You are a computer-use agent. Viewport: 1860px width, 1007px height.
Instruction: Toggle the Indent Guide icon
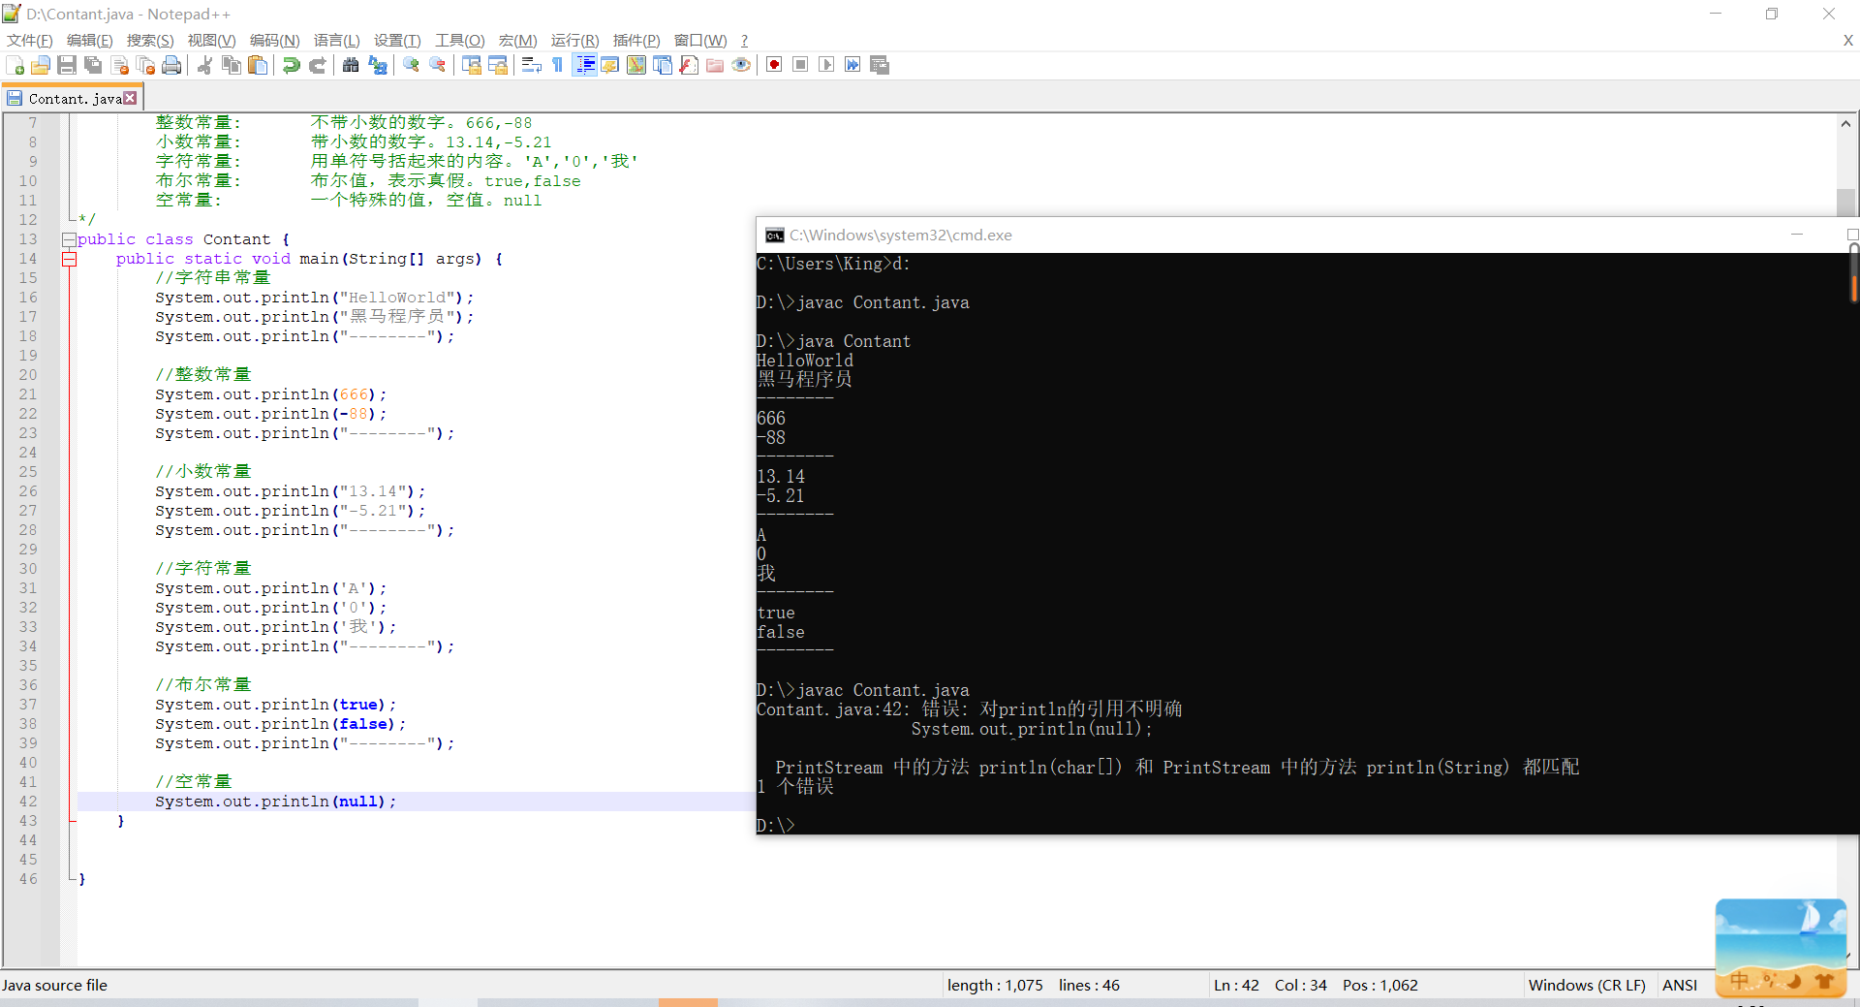(x=584, y=65)
